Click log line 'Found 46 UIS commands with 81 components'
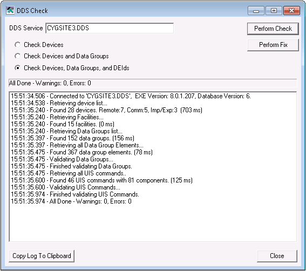The height and width of the screenshot is (271, 306). (x=101, y=180)
